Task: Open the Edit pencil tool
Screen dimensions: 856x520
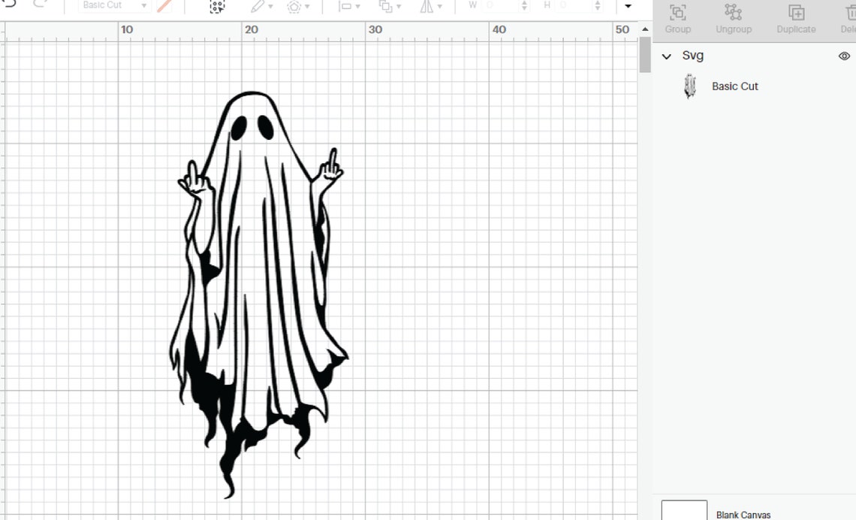Action: point(258,6)
